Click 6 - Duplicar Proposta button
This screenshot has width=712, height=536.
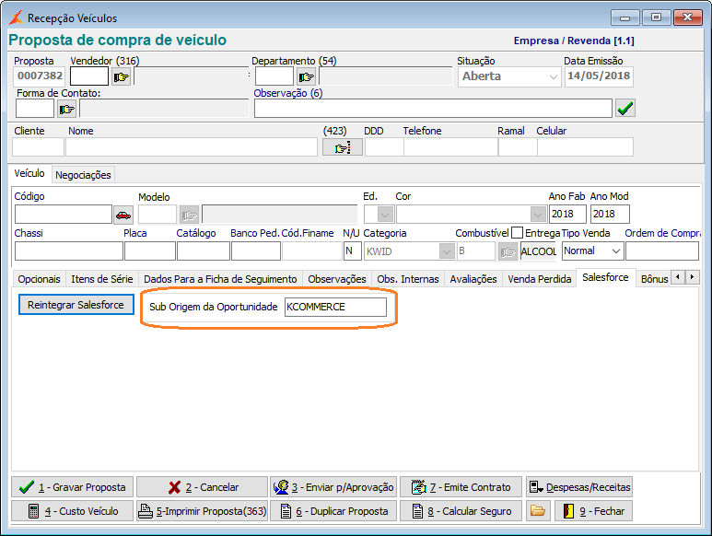[333, 511]
